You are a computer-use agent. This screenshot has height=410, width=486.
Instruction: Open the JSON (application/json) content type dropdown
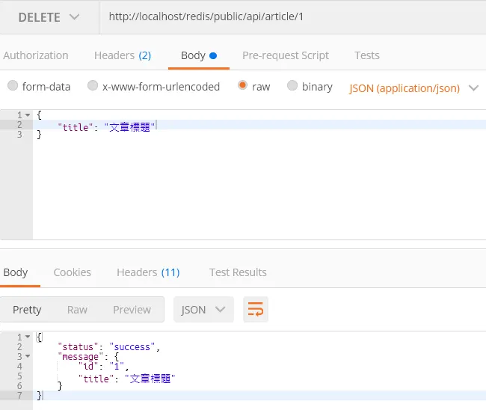coord(413,88)
